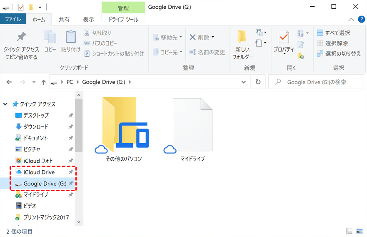Click the Google Drive search field
The width and height of the screenshot is (367, 237).
click(x=317, y=82)
